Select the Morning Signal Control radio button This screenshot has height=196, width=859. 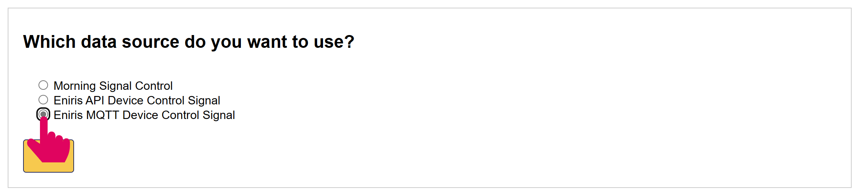coord(43,85)
